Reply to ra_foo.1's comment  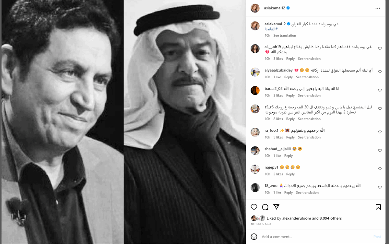[x=290, y=138]
